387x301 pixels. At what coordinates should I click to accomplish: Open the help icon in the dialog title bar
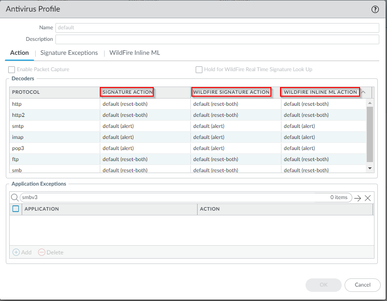pos(375,9)
